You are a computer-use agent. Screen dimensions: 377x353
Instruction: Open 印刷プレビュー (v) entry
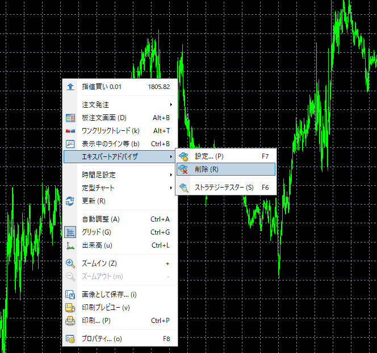[120, 308]
